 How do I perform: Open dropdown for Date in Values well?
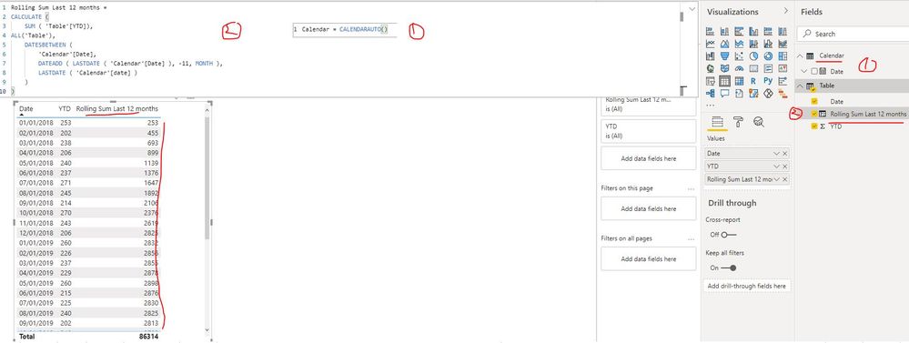coord(777,153)
